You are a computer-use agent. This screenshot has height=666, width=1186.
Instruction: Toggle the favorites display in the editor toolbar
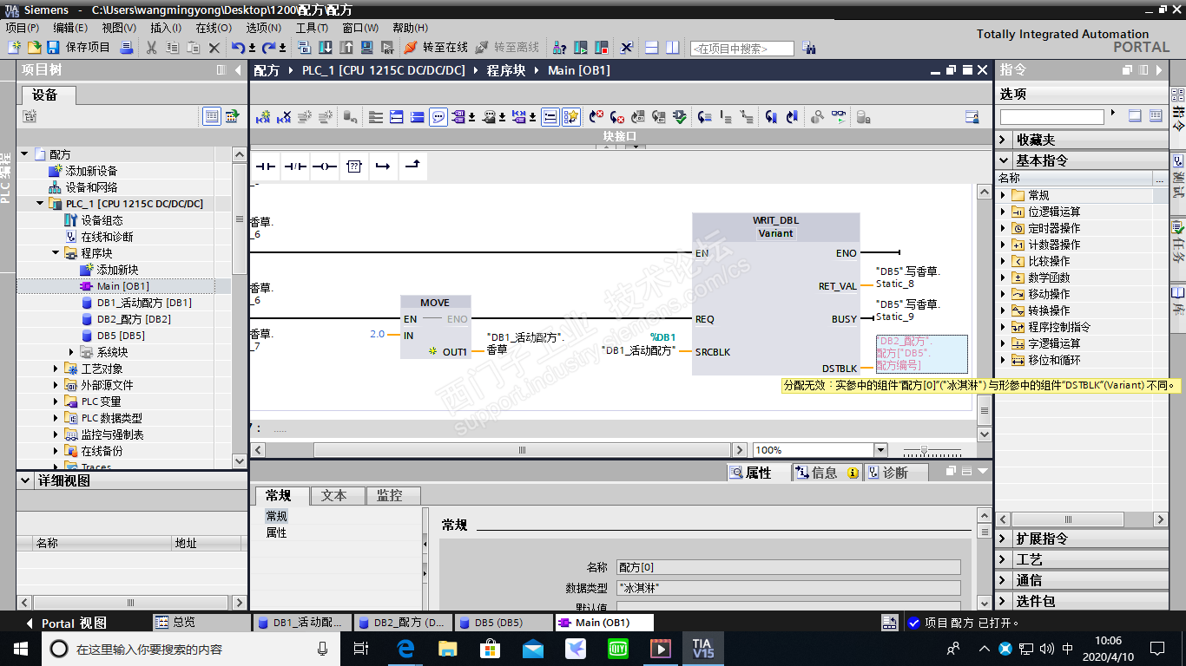(x=570, y=116)
